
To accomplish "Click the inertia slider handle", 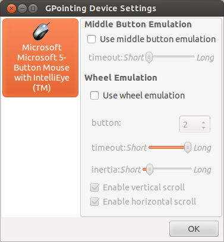I will 150,170.
